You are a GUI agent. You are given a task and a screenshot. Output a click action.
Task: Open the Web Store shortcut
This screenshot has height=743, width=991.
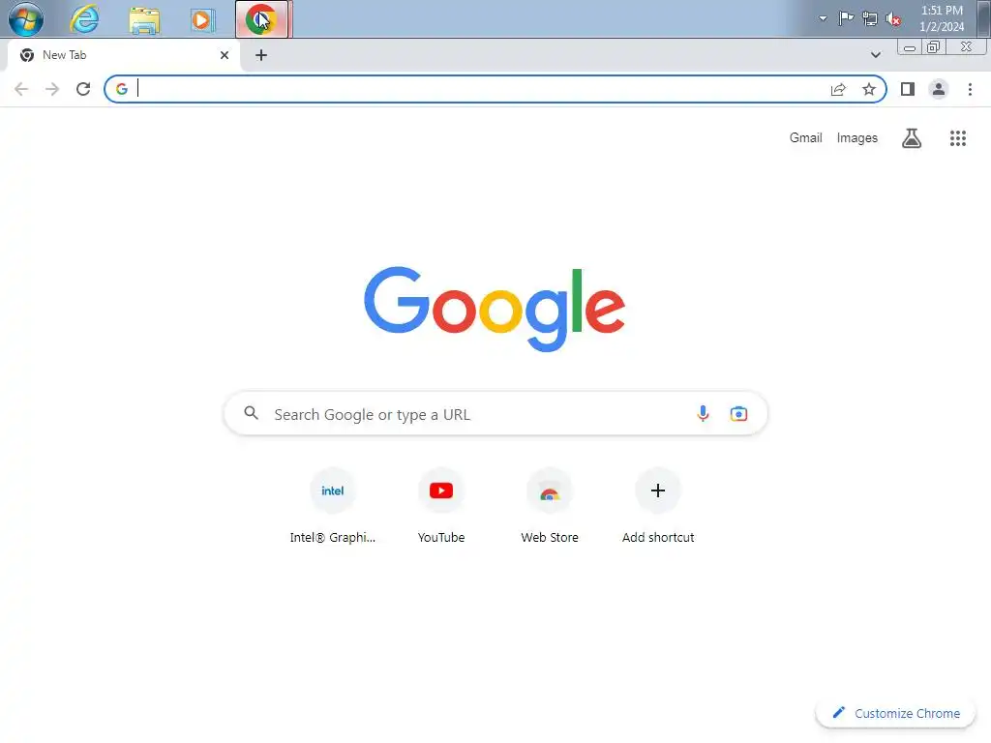550,507
